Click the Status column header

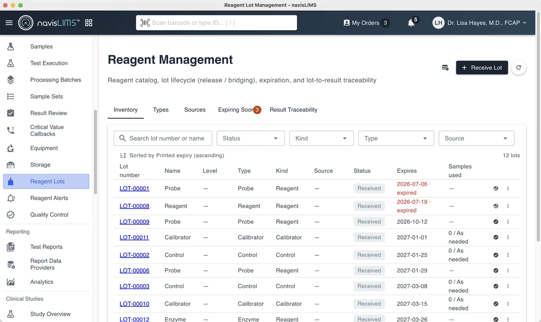(362, 171)
